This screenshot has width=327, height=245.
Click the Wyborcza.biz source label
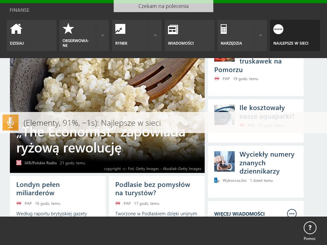(234, 181)
